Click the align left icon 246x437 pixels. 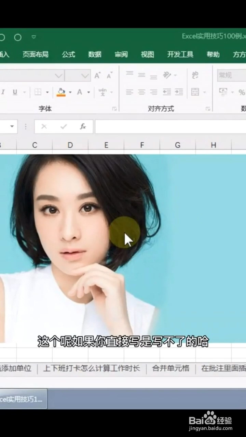point(129,92)
